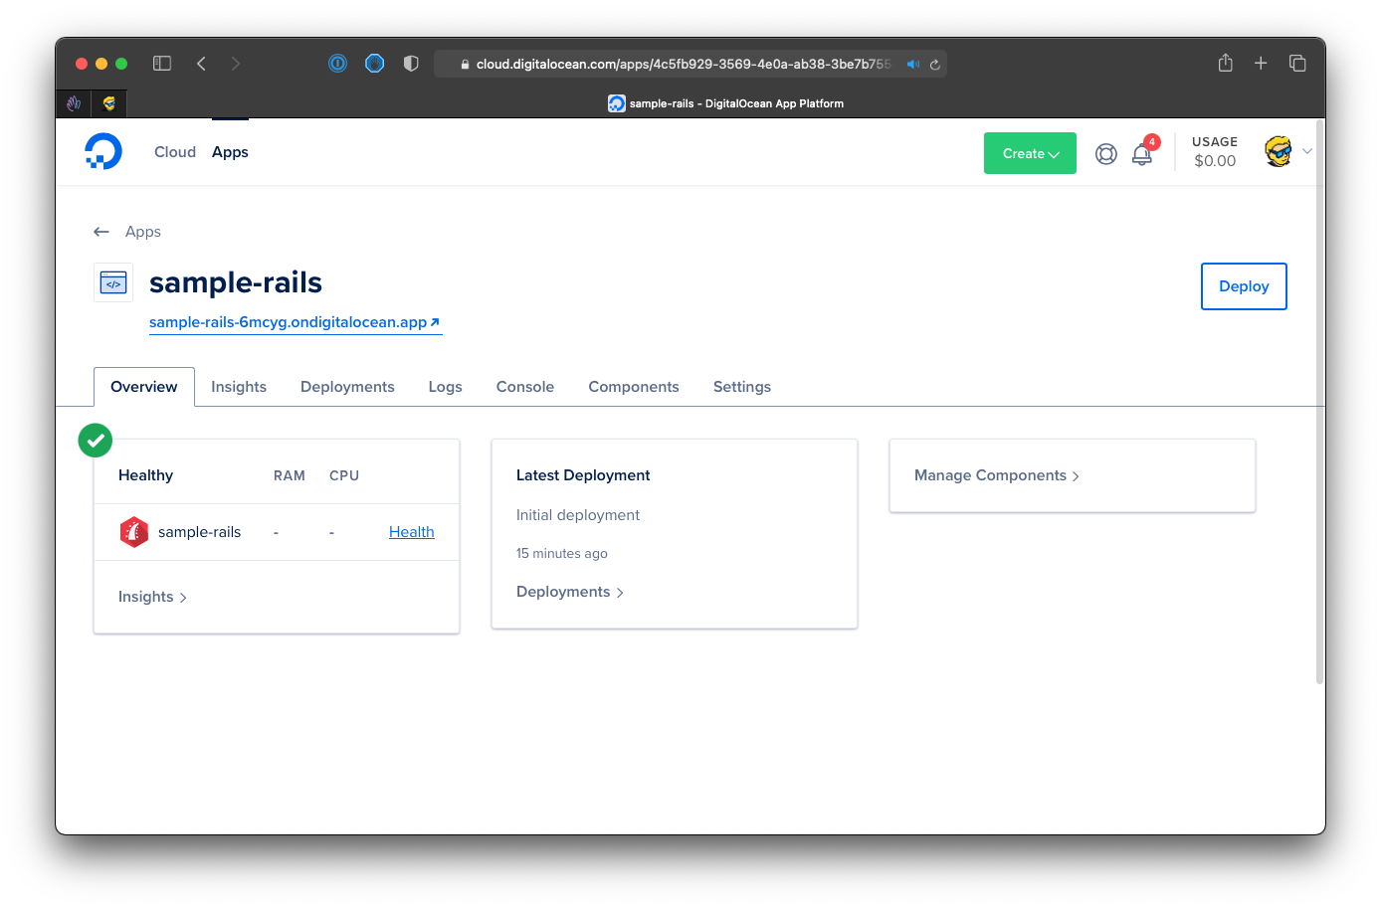This screenshot has width=1381, height=908.
Task: Open the support lifebuoy icon
Action: [x=1105, y=154]
